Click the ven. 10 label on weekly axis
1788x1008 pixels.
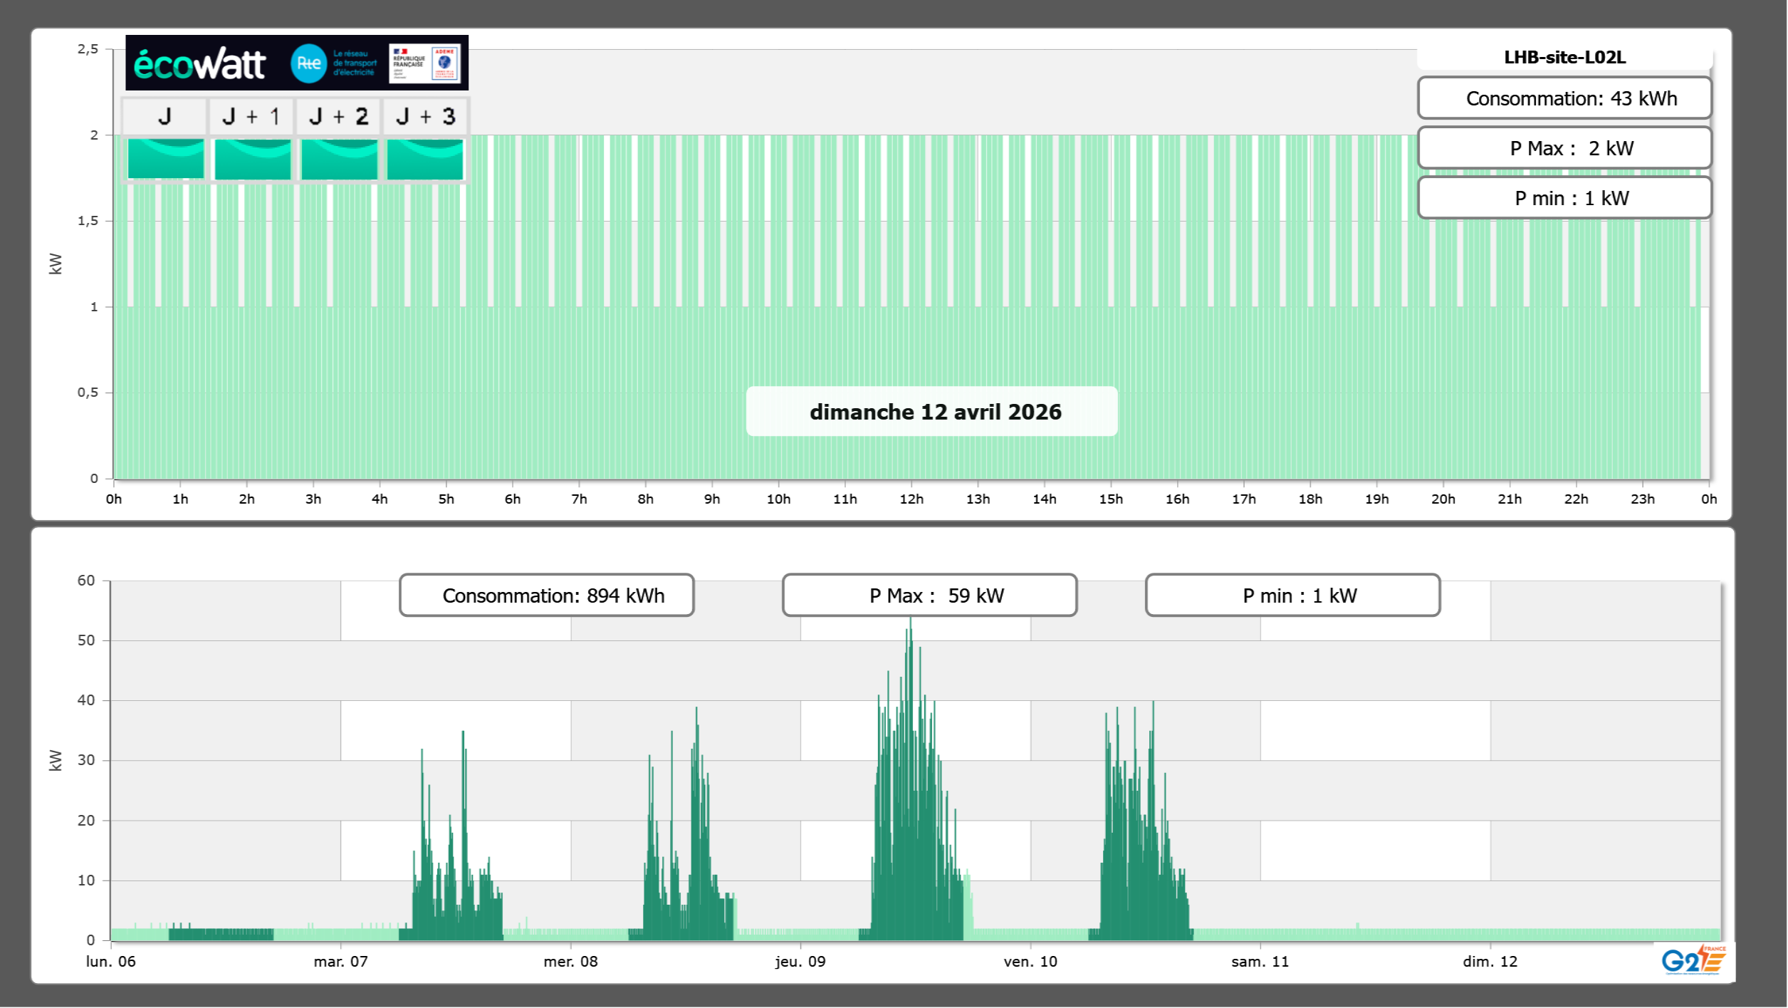(1030, 961)
